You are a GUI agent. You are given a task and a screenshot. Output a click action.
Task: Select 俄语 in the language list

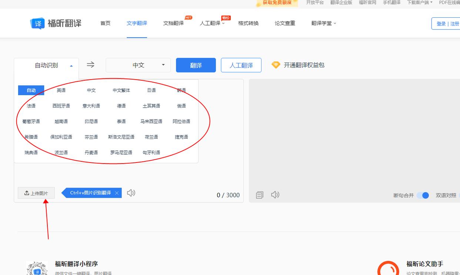pyautogui.click(x=181, y=106)
